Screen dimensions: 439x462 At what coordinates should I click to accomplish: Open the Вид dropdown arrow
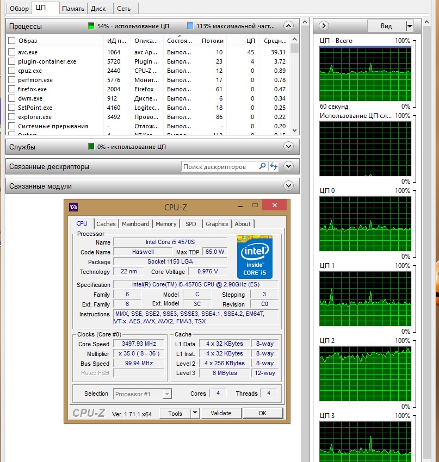click(x=410, y=26)
